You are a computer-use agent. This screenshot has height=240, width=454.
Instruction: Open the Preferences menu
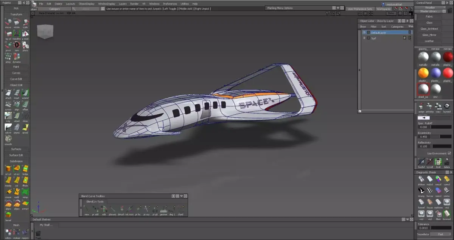pos(170,4)
